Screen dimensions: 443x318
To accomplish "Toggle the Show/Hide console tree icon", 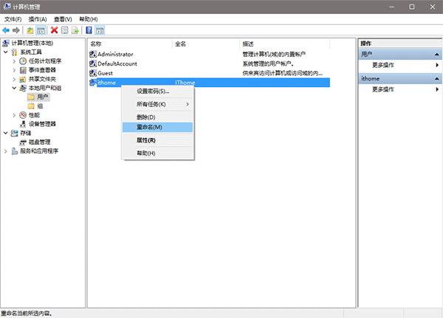I will pos(41,30).
